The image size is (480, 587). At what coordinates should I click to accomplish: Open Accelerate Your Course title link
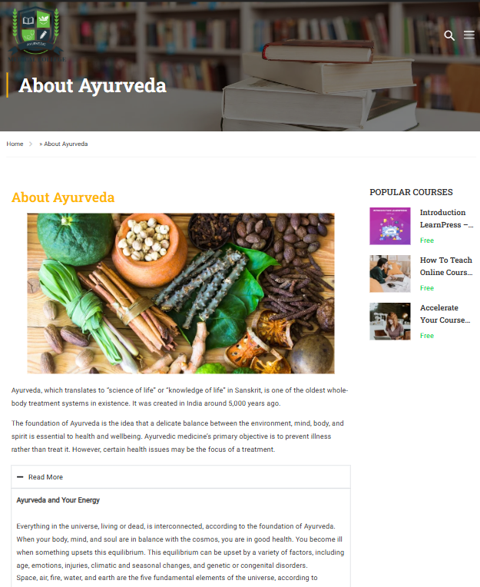point(445,313)
